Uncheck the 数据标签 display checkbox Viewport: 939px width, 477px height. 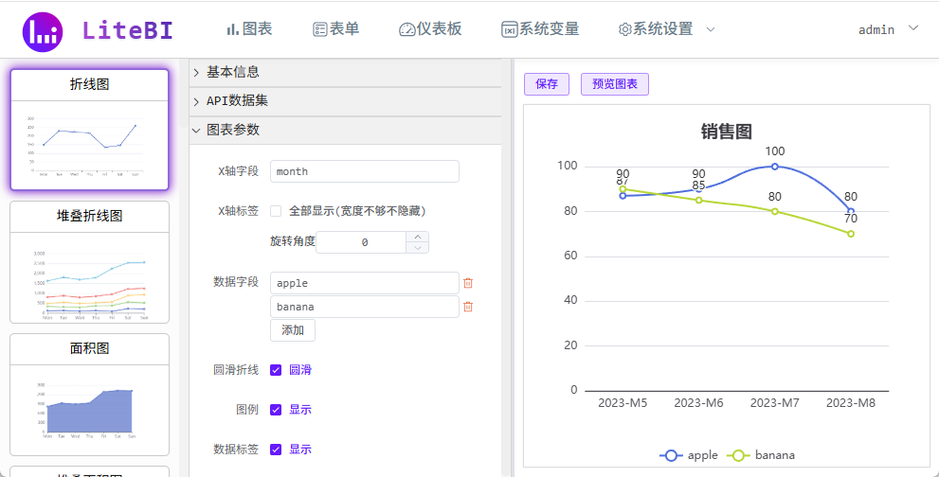(276, 450)
